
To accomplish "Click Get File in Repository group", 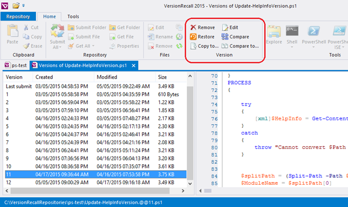I will tap(122, 37).
